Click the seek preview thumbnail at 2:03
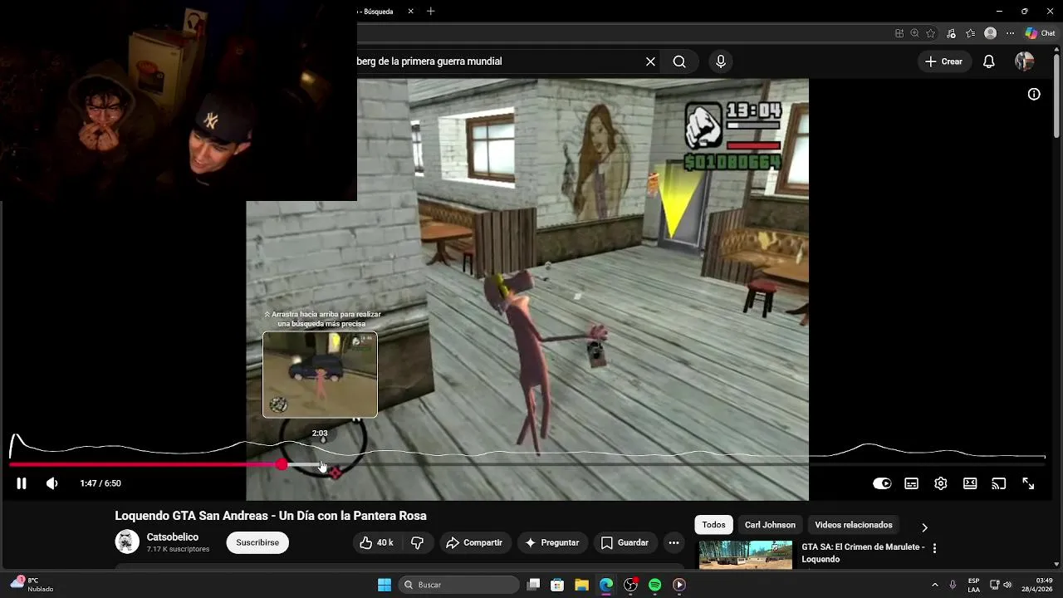The height and width of the screenshot is (598, 1063). (320, 375)
